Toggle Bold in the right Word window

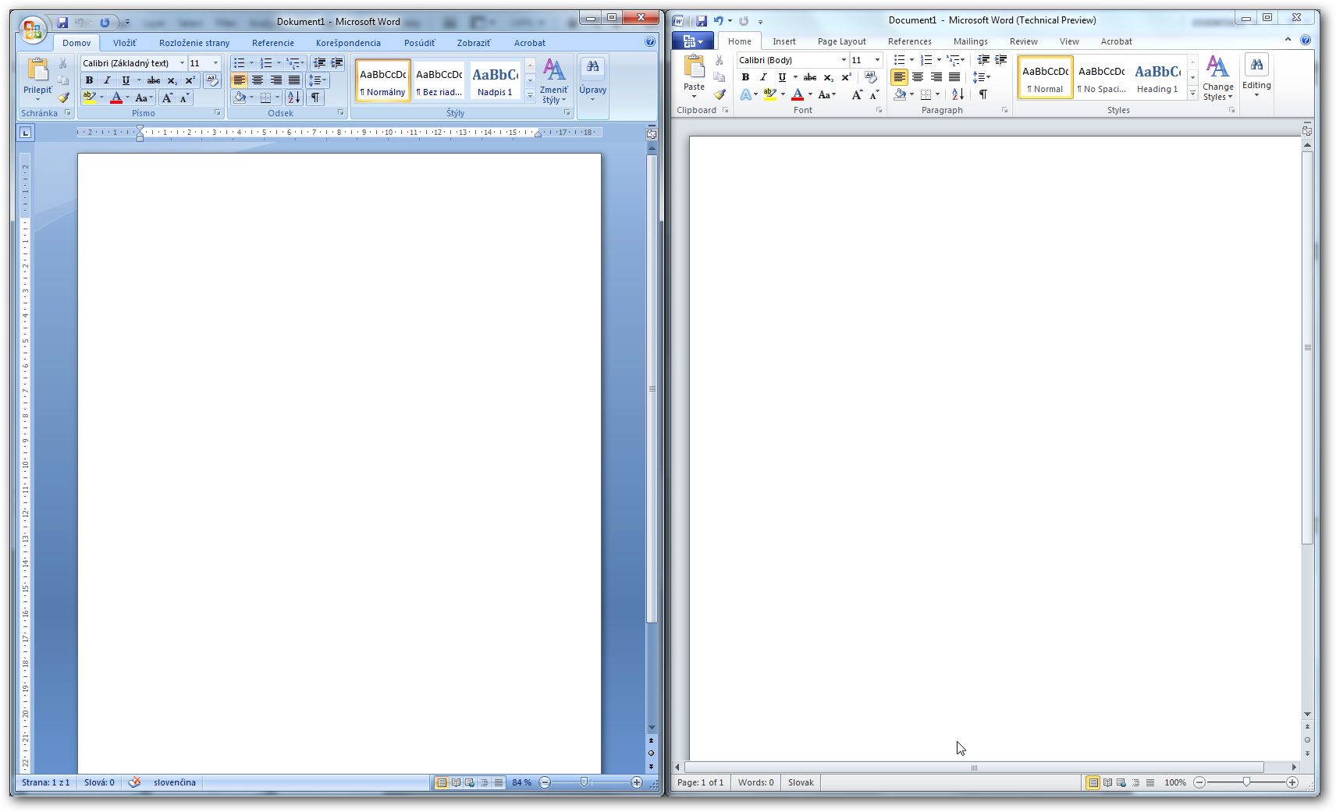pyautogui.click(x=745, y=77)
